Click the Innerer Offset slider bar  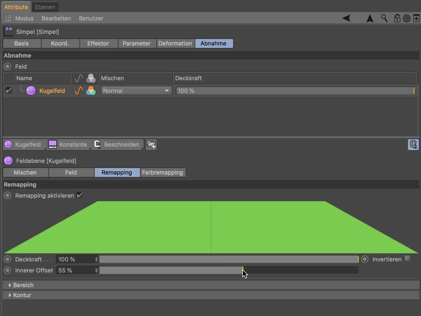point(229,270)
